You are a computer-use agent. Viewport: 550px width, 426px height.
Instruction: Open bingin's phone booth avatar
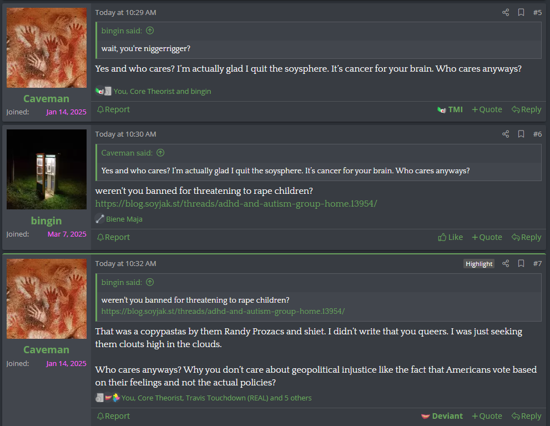[47, 169]
